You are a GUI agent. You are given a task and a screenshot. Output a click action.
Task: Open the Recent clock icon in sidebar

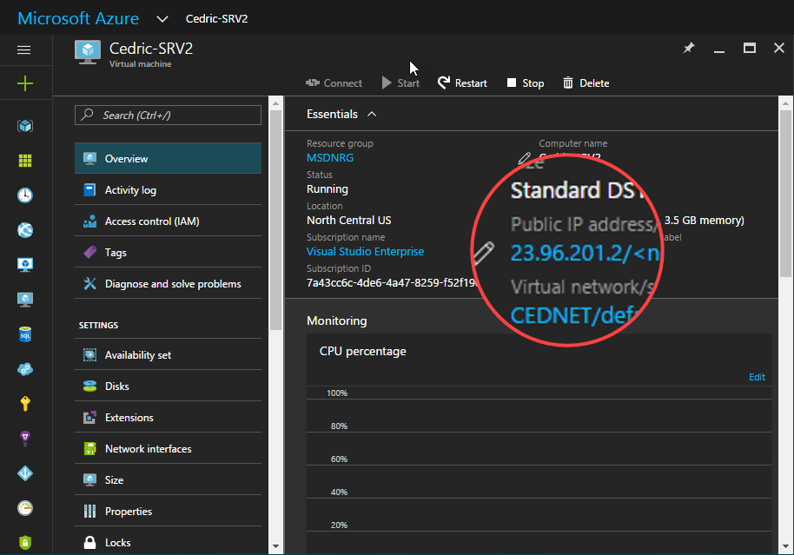[x=25, y=195]
